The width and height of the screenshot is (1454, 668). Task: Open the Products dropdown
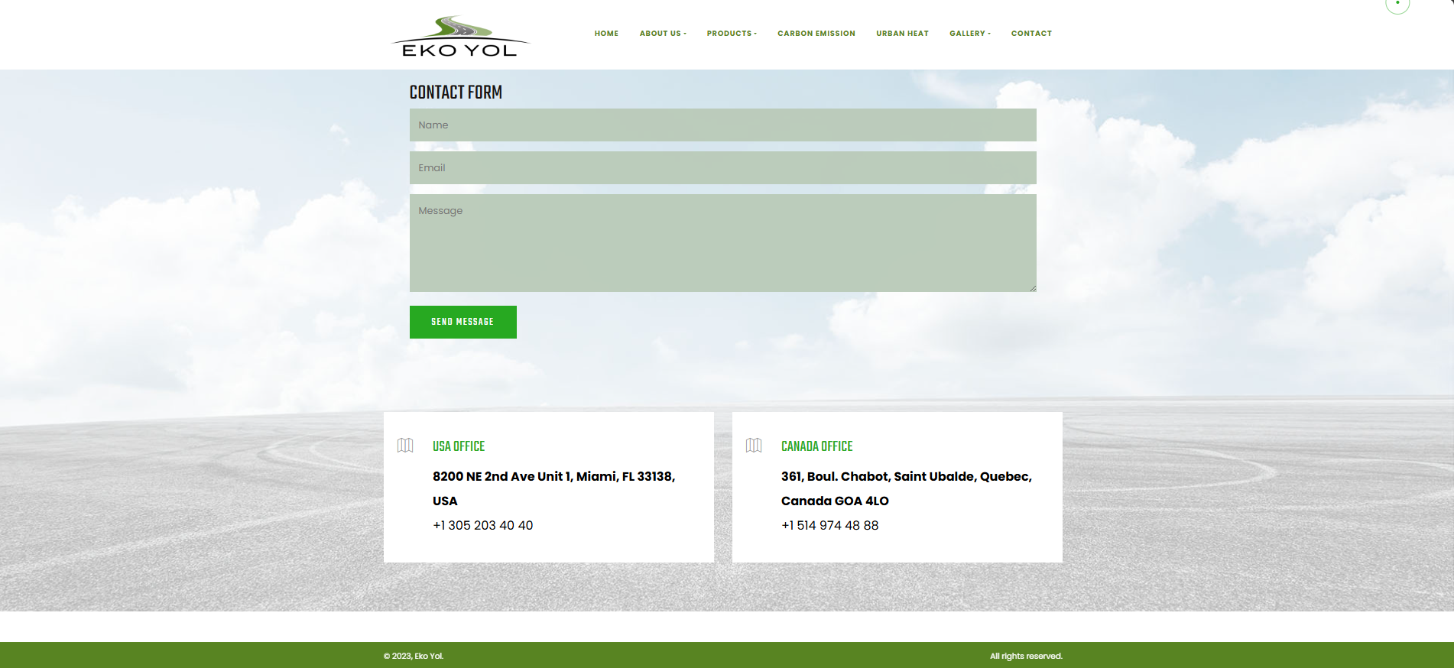(x=731, y=34)
